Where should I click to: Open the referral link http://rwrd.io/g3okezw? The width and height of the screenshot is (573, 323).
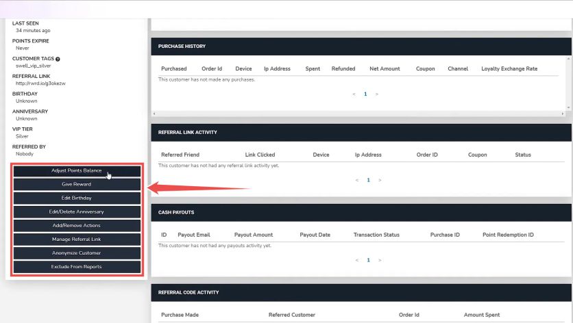40,83
